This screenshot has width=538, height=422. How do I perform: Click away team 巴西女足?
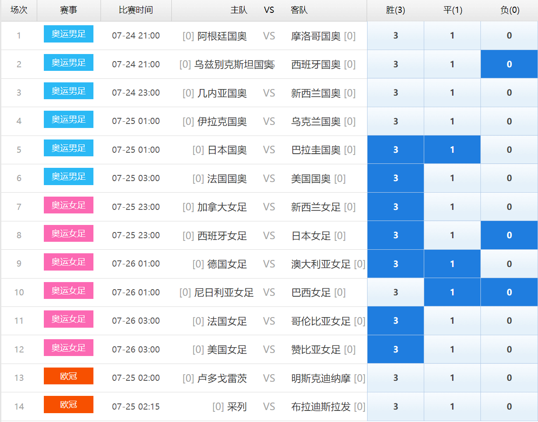pyautogui.click(x=311, y=293)
